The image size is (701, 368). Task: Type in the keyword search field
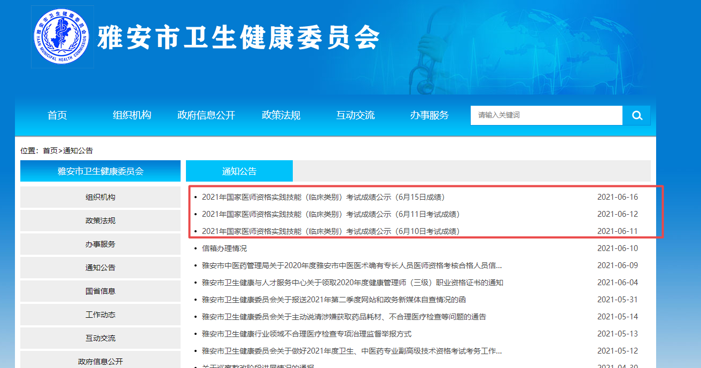pyautogui.click(x=546, y=115)
